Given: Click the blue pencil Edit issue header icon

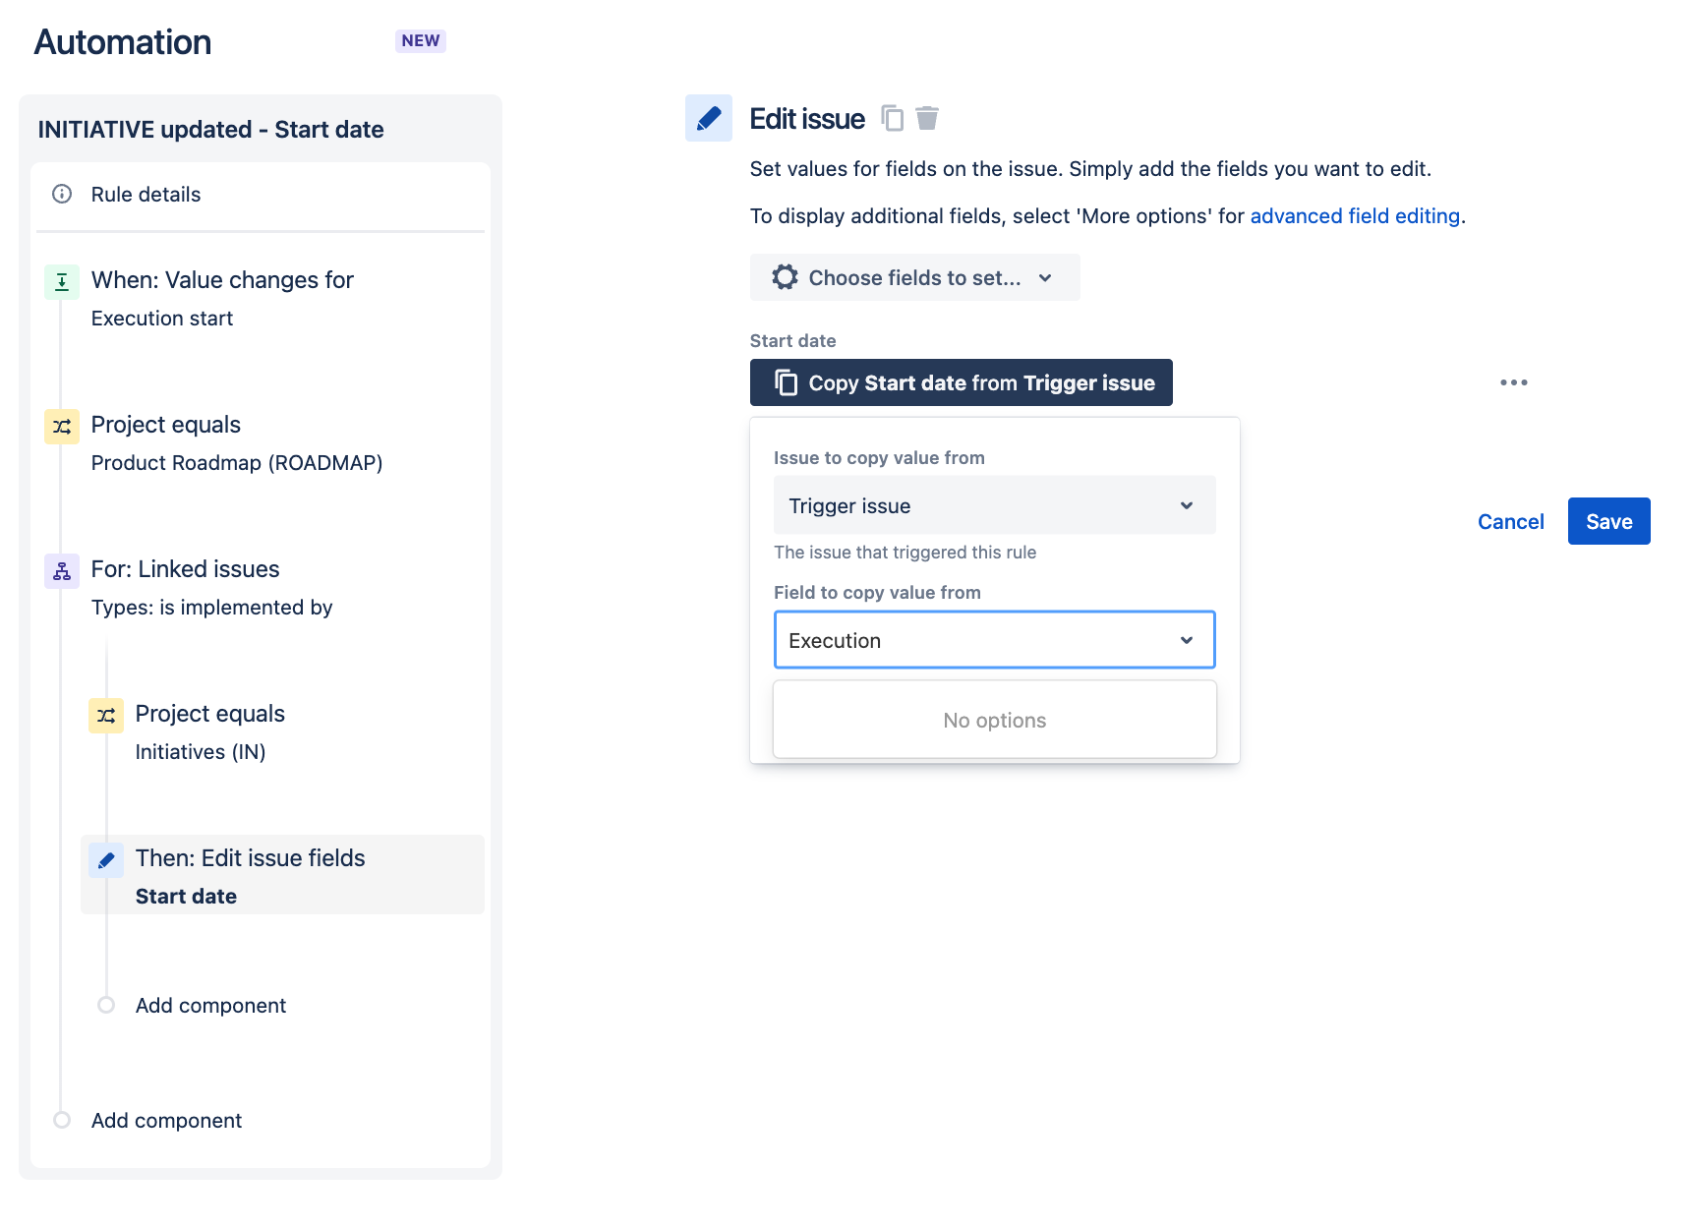Looking at the screenshot, I should [709, 118].
